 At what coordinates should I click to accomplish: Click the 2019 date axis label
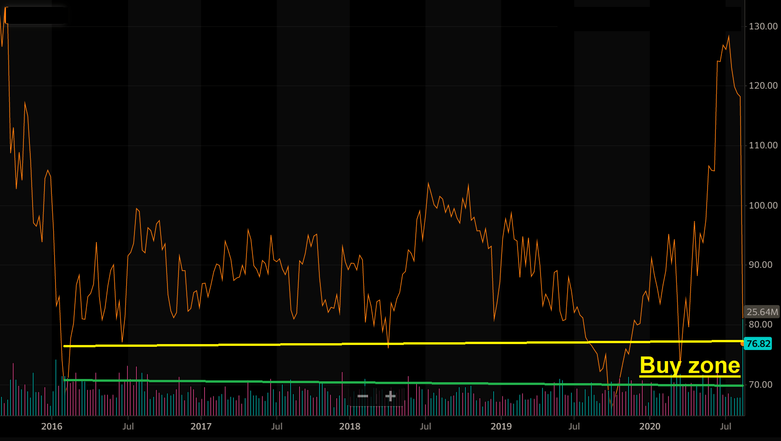(501, 426)
